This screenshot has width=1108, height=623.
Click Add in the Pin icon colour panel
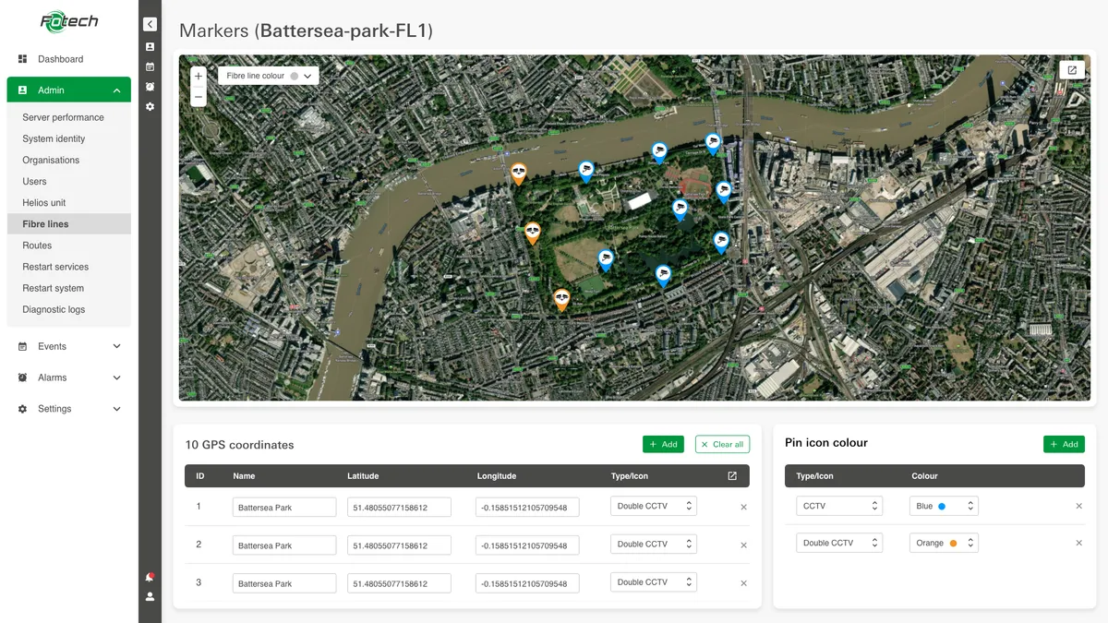[x=1064, y=444]
